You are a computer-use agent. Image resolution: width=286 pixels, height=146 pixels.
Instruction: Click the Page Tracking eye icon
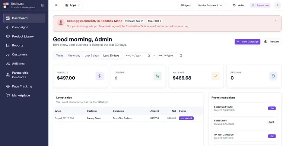pyautogui.click(x=8, y=86)
